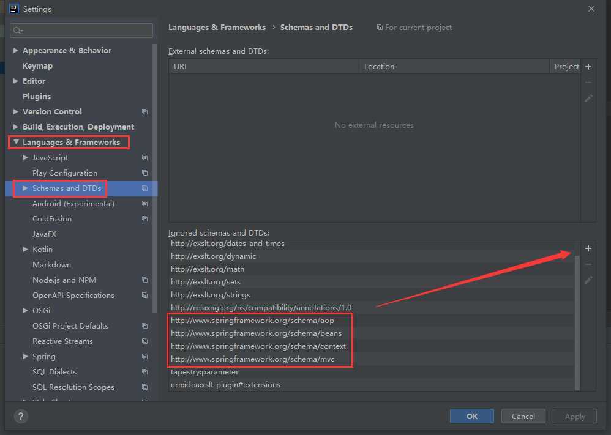The image size is (611, 435).
Task: Close the Settings dialog with X
Action: click(x=591, y=9)
